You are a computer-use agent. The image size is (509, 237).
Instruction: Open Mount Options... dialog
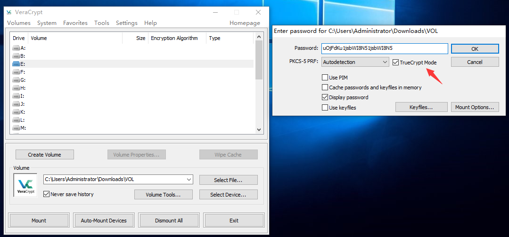click(x=475, y=107)
